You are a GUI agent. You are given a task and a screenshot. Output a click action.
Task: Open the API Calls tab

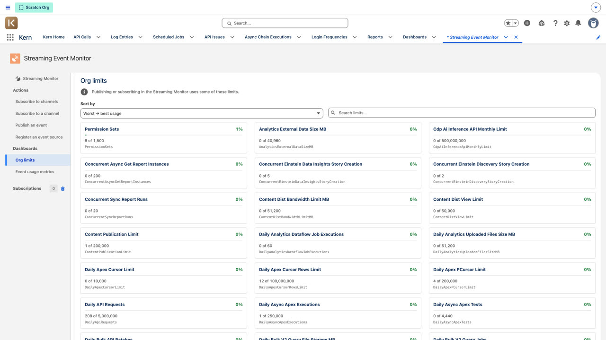pyautogui.click(x=82, y=37)
